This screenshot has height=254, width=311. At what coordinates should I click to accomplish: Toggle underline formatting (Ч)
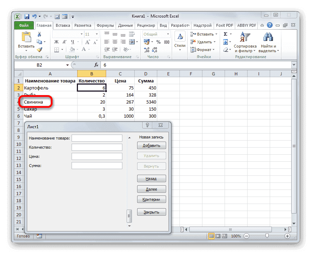72,42
